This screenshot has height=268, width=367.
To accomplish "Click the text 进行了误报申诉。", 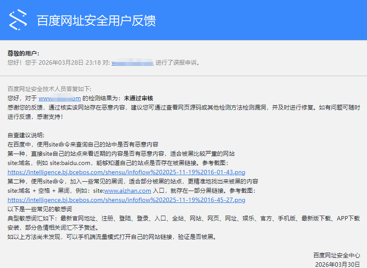I will [178, 62].
